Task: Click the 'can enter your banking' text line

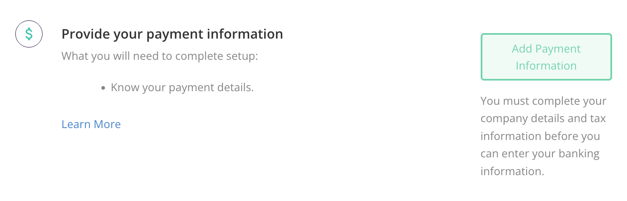Action: pyautogui.click(x=540, y=154)
